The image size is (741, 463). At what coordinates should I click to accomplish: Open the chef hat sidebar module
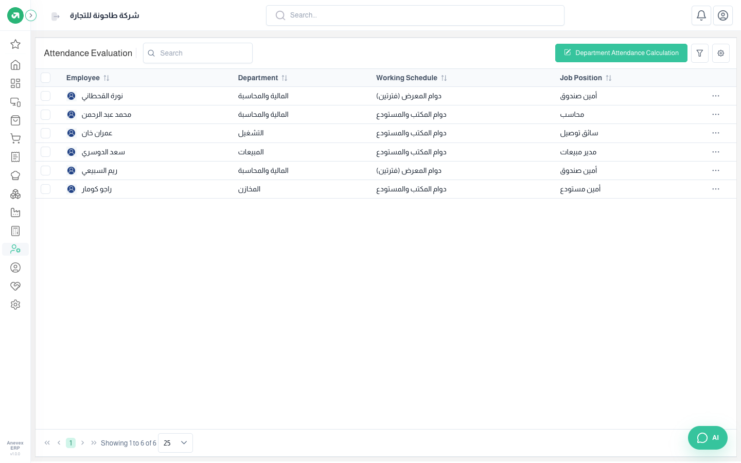tap(15, 175)
